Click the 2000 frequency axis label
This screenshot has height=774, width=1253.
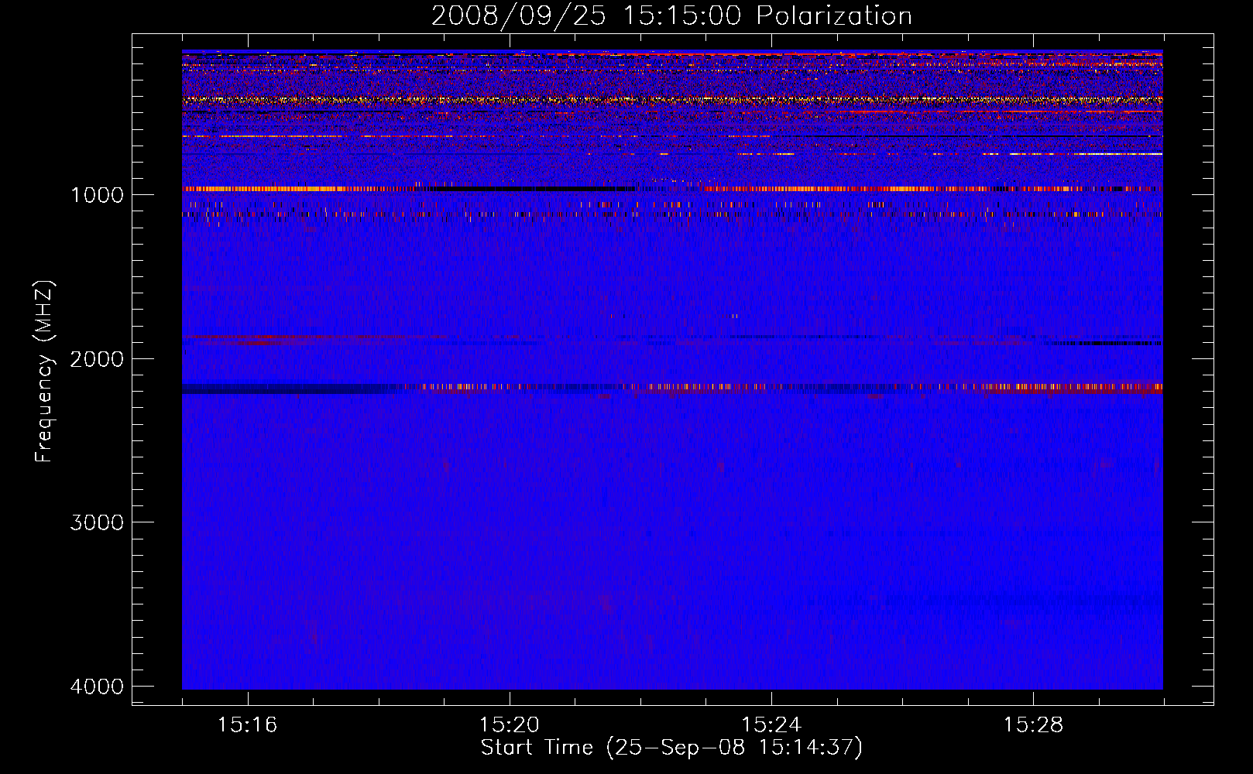click(97, 358)
